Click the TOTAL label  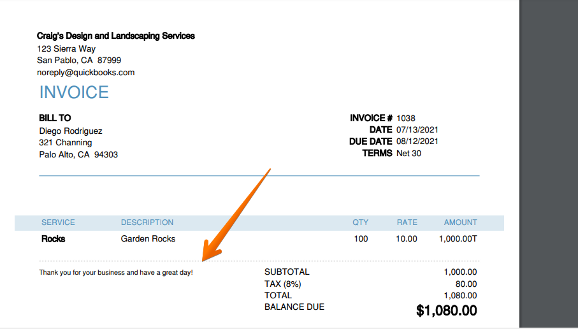(278, 295)
